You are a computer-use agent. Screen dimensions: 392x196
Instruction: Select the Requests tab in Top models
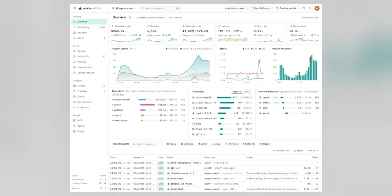(237, 92)
